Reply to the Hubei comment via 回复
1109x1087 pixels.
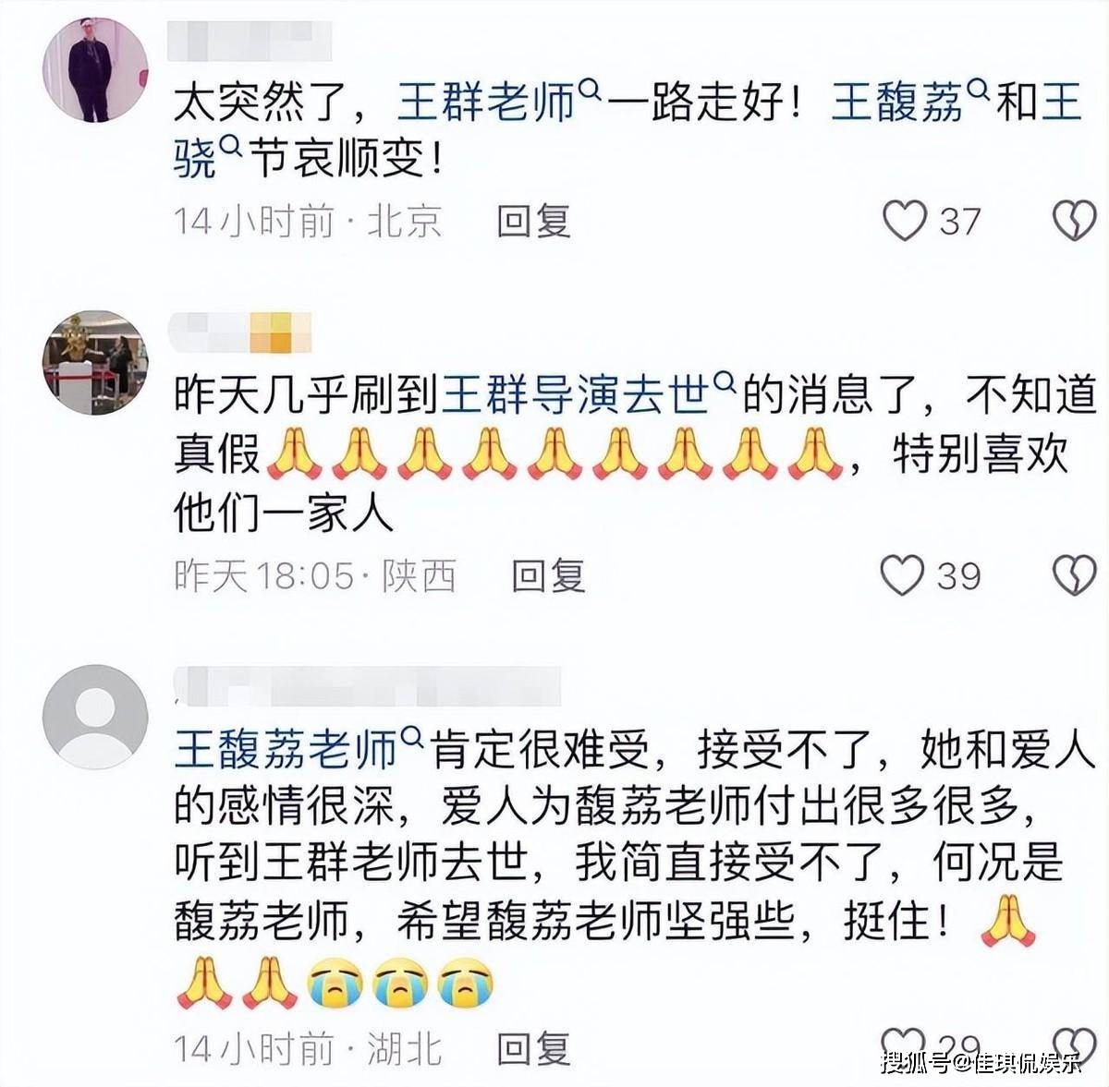(x=533, y=1048)
